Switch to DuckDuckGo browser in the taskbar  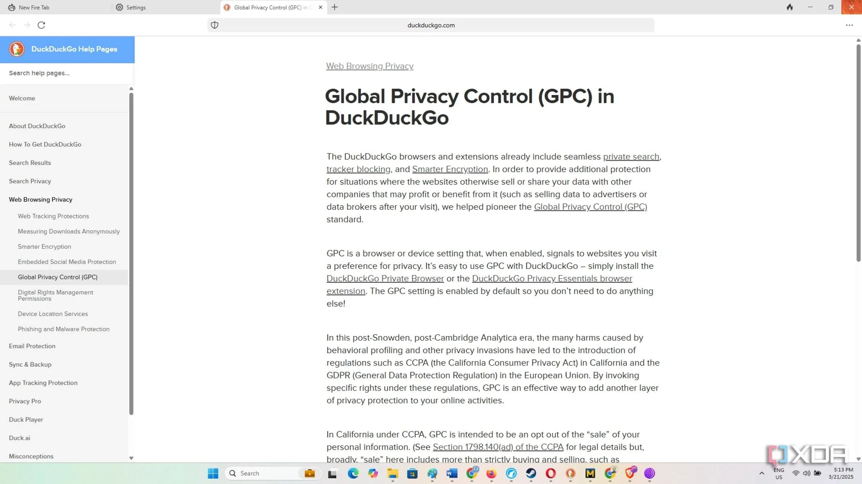tap(571, 473)
